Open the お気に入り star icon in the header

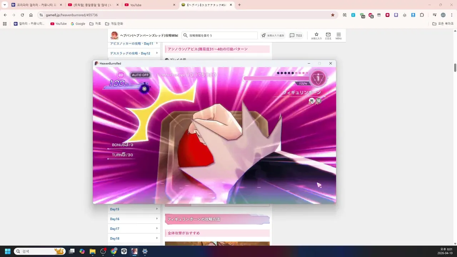point(316,36)
